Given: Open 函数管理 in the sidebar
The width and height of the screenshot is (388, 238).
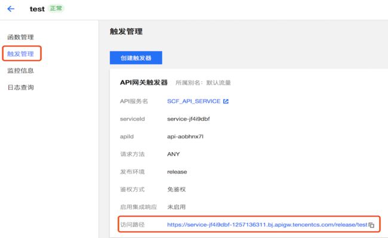Looking at the screenshot, I should pos(20,37).
